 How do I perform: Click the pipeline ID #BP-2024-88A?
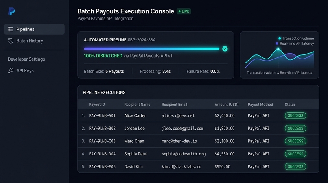point(142,40)
